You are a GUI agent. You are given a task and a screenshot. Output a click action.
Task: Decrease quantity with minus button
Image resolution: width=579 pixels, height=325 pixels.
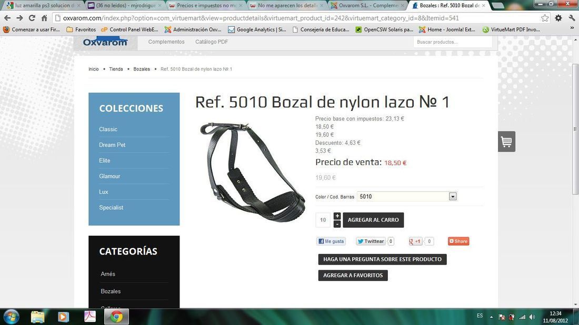pos(337,224)
